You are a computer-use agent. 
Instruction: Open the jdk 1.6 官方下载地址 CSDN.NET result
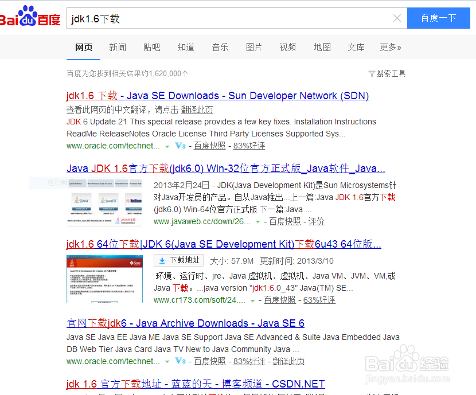tap(196, 384)
